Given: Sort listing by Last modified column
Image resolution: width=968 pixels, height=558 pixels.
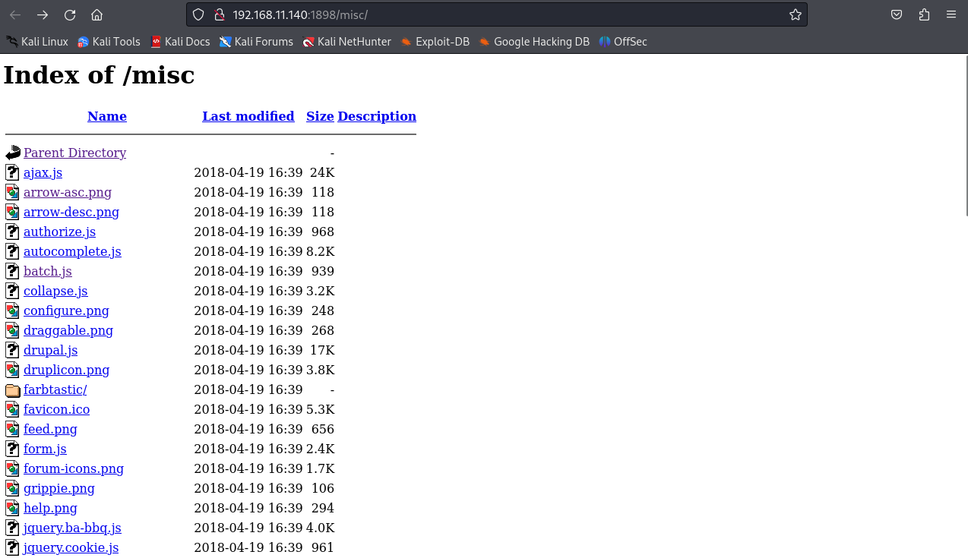Looking at the screenshot, I should pyautogui.click(x=248, y=116).
